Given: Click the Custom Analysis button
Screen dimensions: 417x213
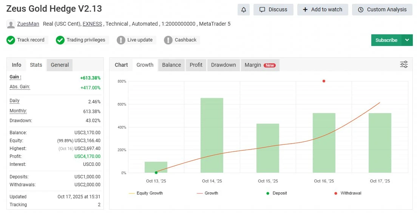Looking at the screenshot, I should click(x=382, y=10).
